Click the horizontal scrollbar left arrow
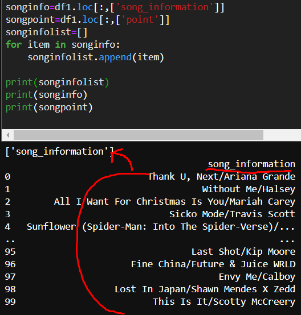 (x=7, y=135)
